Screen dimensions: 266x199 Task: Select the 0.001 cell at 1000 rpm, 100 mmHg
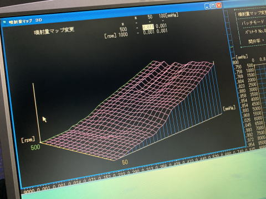coord(162,31)
